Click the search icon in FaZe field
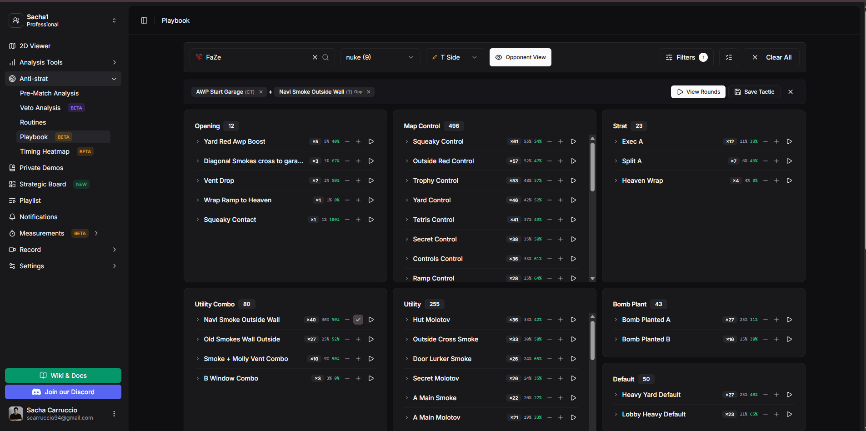This screenshot has width=866, height=431. (325, 57)
